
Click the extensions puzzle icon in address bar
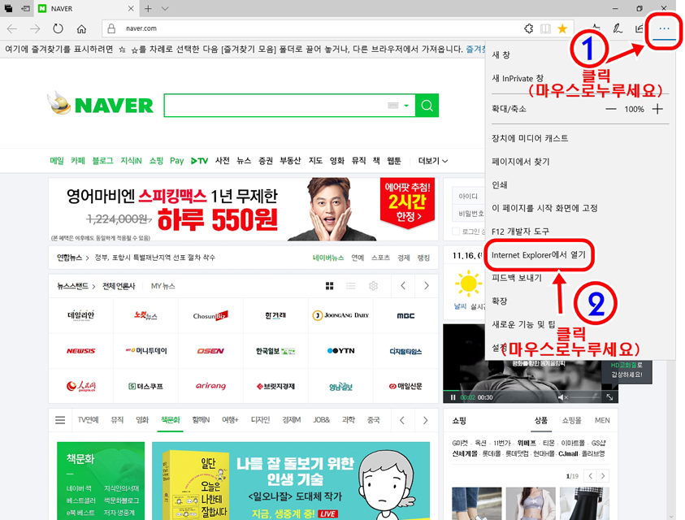point(529,28)
